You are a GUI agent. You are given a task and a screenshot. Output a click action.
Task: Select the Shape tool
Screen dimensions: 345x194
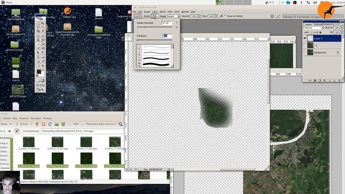(x=43, y=57)
